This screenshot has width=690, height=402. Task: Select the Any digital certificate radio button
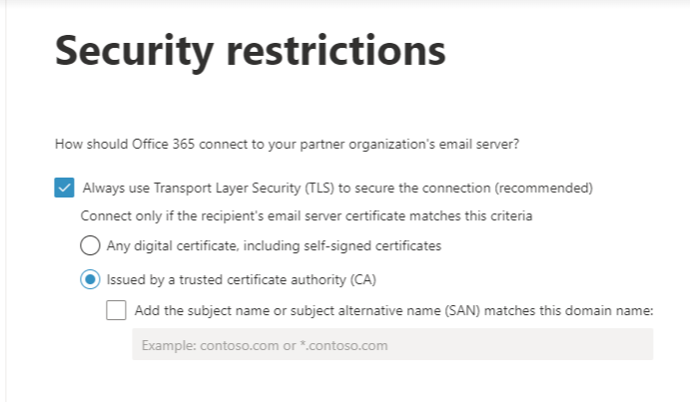(x=90, y=244)
